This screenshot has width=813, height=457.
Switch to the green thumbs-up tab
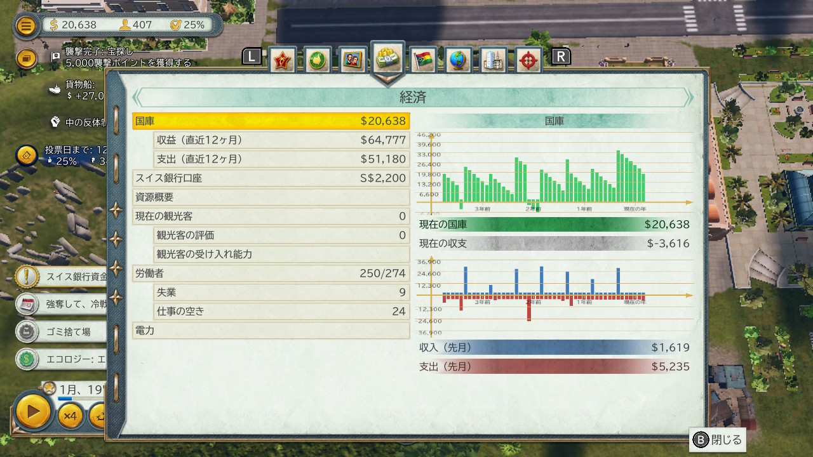tap(317, 60)
